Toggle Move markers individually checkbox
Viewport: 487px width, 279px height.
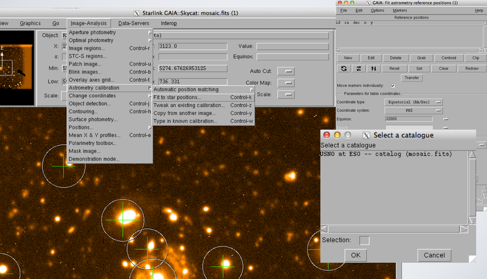coord(393,86)
